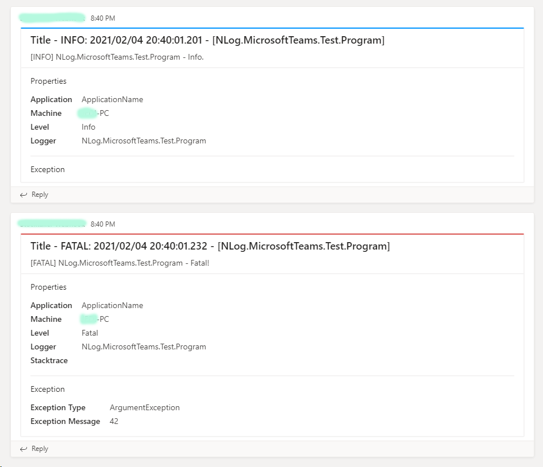Open the FATAL message title link
The image size is (543, 467).
pyautogui.click(x=210, y=246)
